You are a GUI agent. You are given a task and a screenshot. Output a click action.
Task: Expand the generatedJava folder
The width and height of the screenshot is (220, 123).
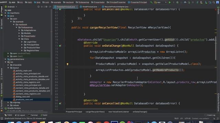5,59
